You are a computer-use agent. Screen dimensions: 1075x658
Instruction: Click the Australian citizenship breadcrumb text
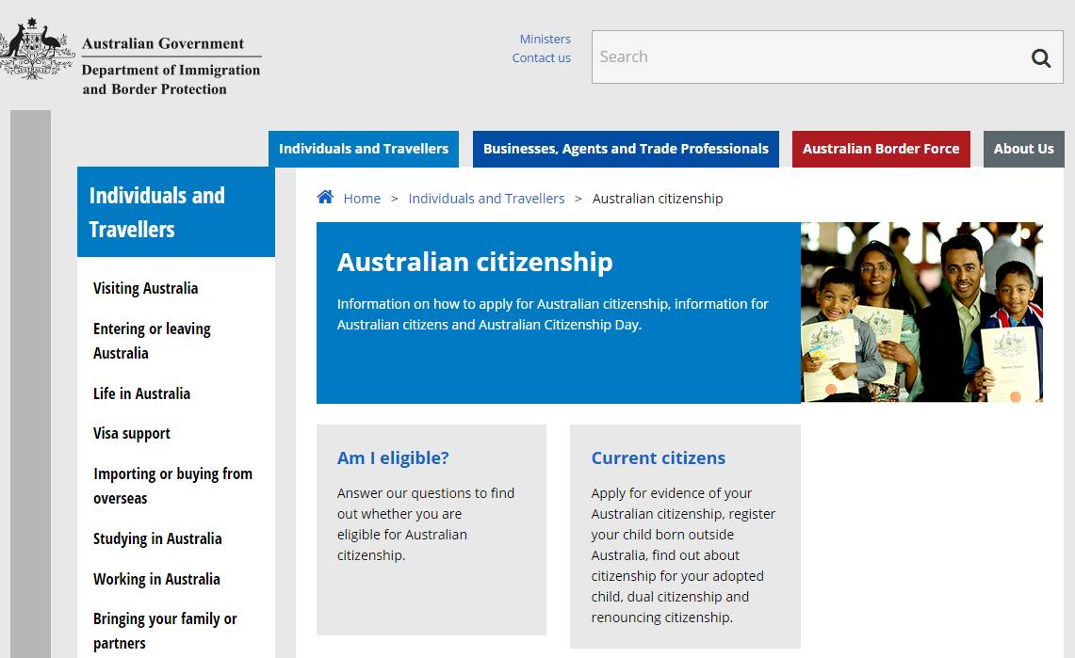658,199
